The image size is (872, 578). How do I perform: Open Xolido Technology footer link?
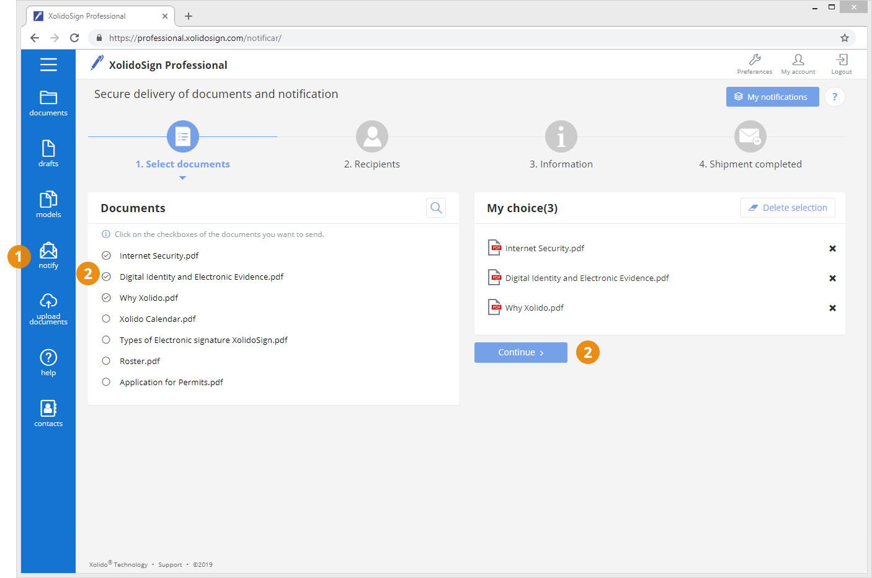(118, 564)
